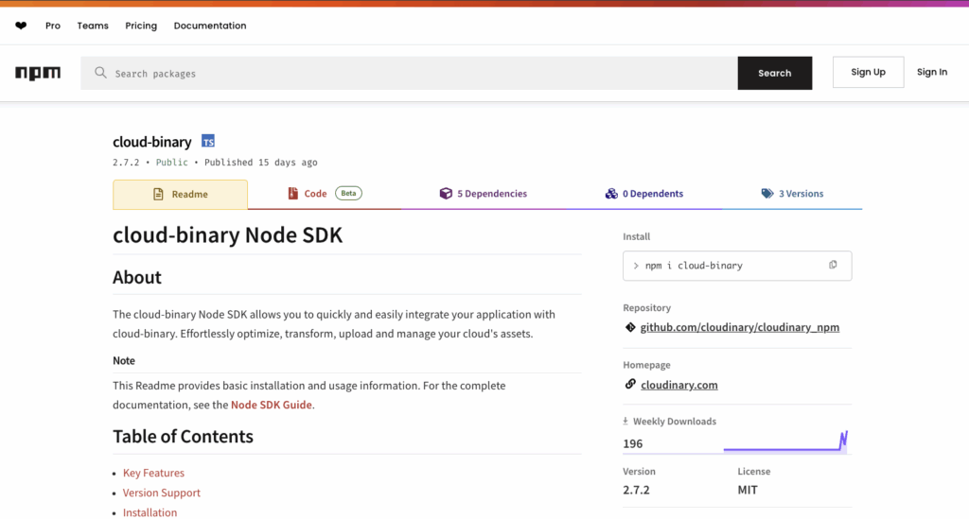Click the weekly downloads count 196

coord(633,443)
